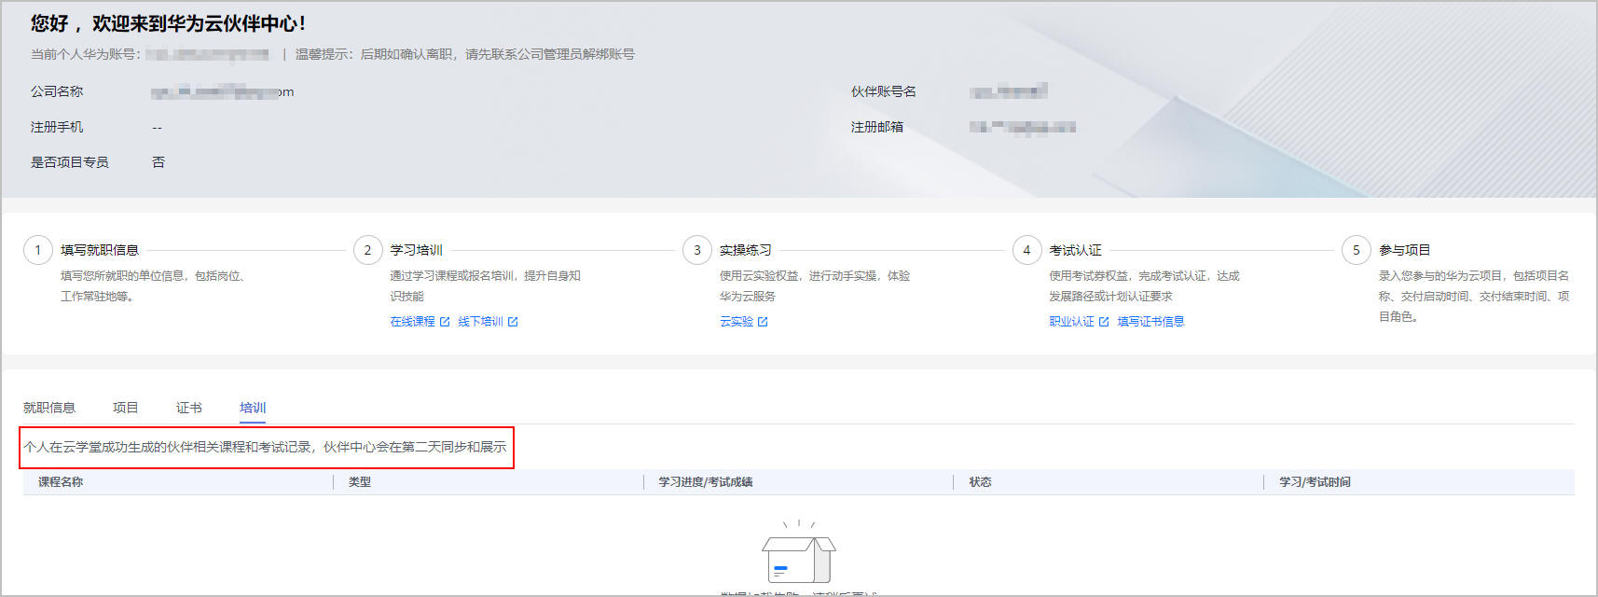Click the 课程名称 column header
Image resolution: width=1598 pixels, height=597 pixels.
[x=61, y=482]
